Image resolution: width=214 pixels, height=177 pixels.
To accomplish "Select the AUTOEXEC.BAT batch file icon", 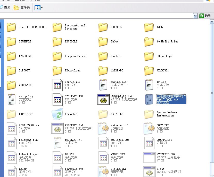I will [57, 128].
